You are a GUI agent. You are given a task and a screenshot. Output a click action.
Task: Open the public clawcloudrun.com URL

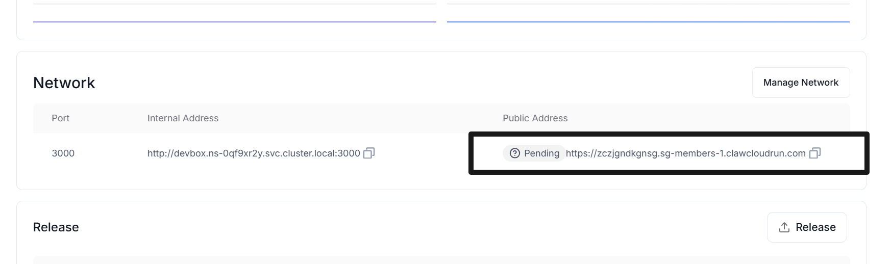click(685, 153)
